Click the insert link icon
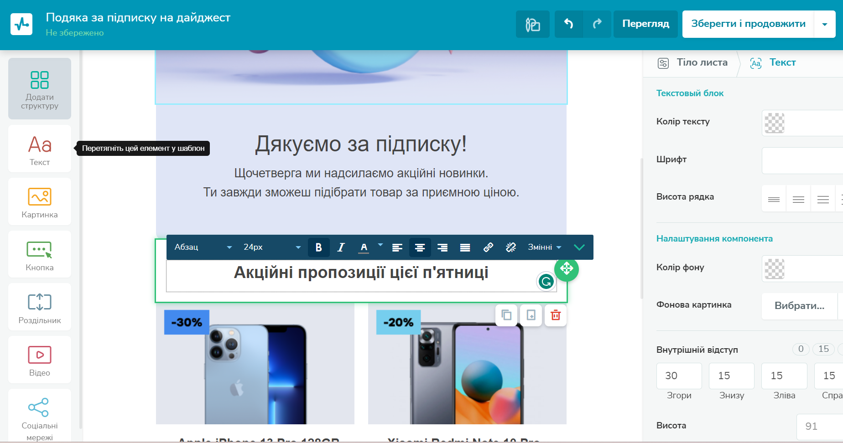 pos(488,247)
